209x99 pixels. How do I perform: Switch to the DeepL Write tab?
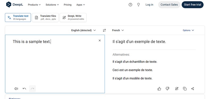pos(73,17)
